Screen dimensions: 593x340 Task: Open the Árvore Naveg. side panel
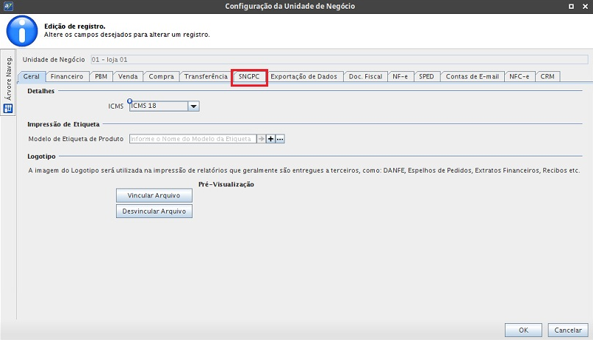(x=8, y=82)
